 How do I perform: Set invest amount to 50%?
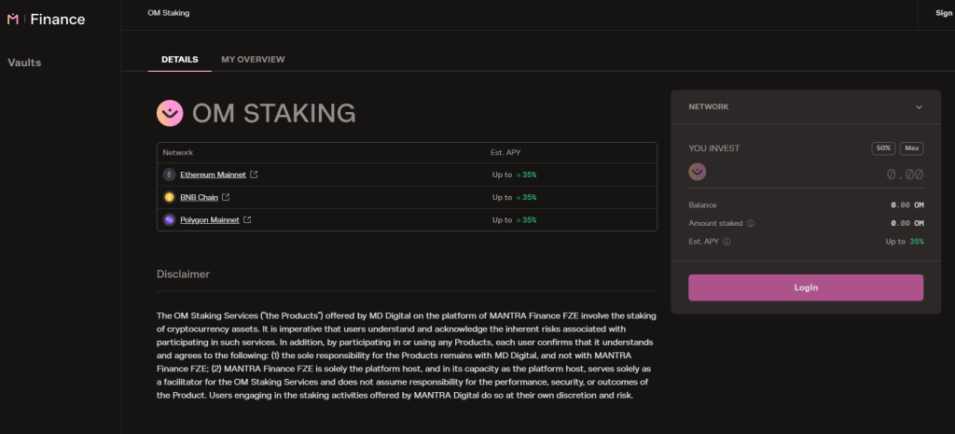[x=883, y=148]
